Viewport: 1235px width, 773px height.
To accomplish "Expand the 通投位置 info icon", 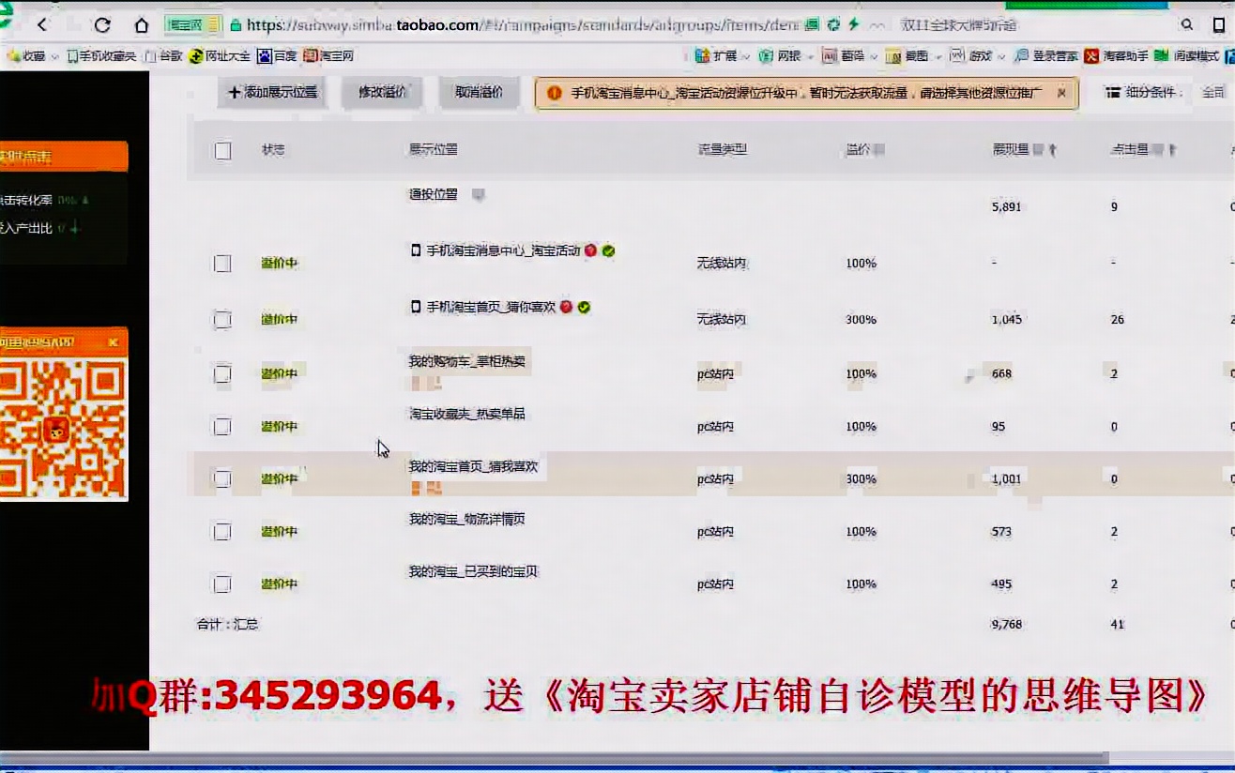I will point(479,195).
